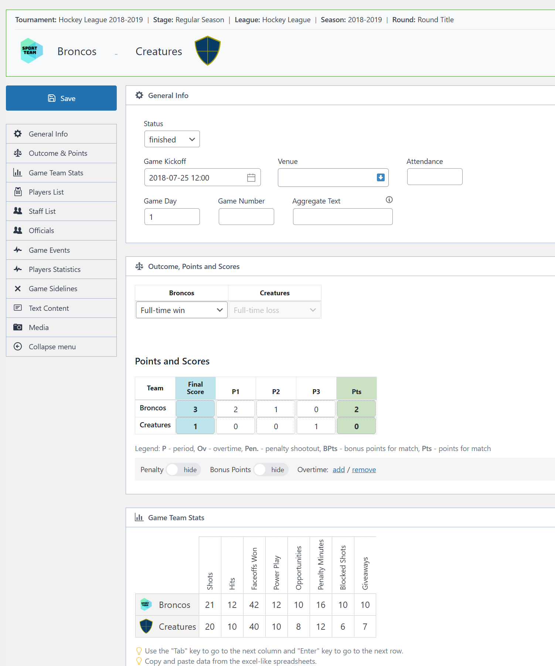Toggle the Bonus Points column switch

[x=261, y=470]
